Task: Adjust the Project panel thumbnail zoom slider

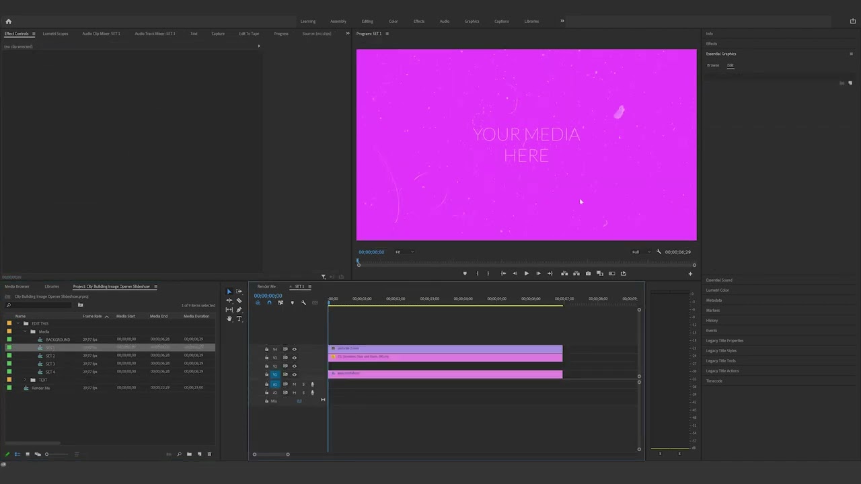Action: tap(56, 454)
